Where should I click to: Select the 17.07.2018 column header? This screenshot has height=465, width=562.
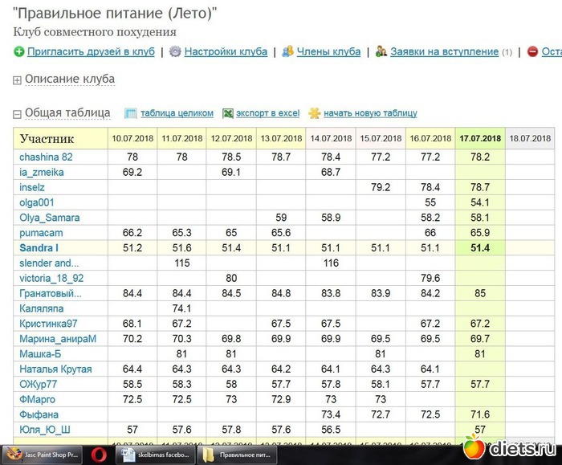tap(480, 138)
